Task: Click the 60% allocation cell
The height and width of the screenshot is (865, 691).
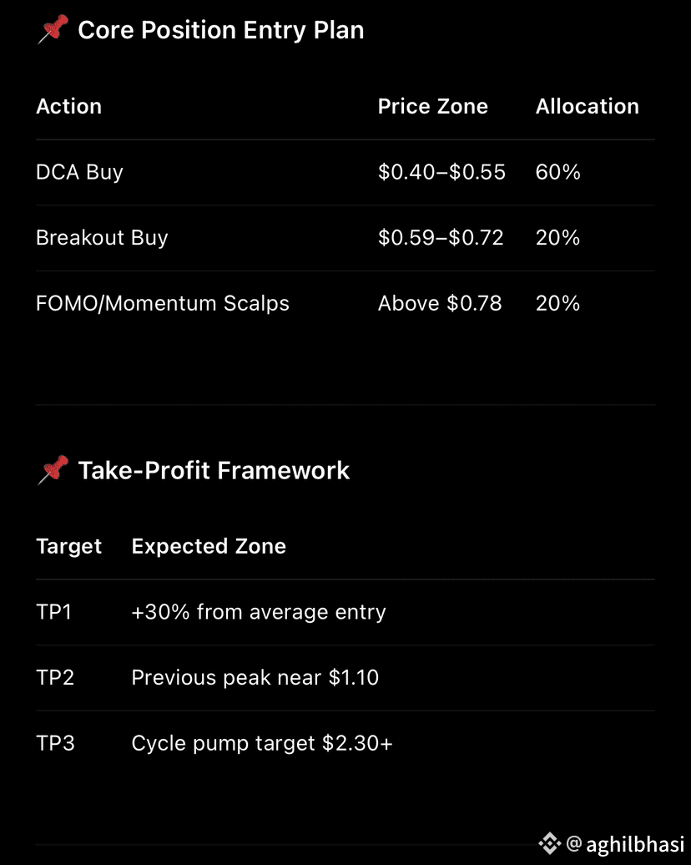Action: point(558,172)
